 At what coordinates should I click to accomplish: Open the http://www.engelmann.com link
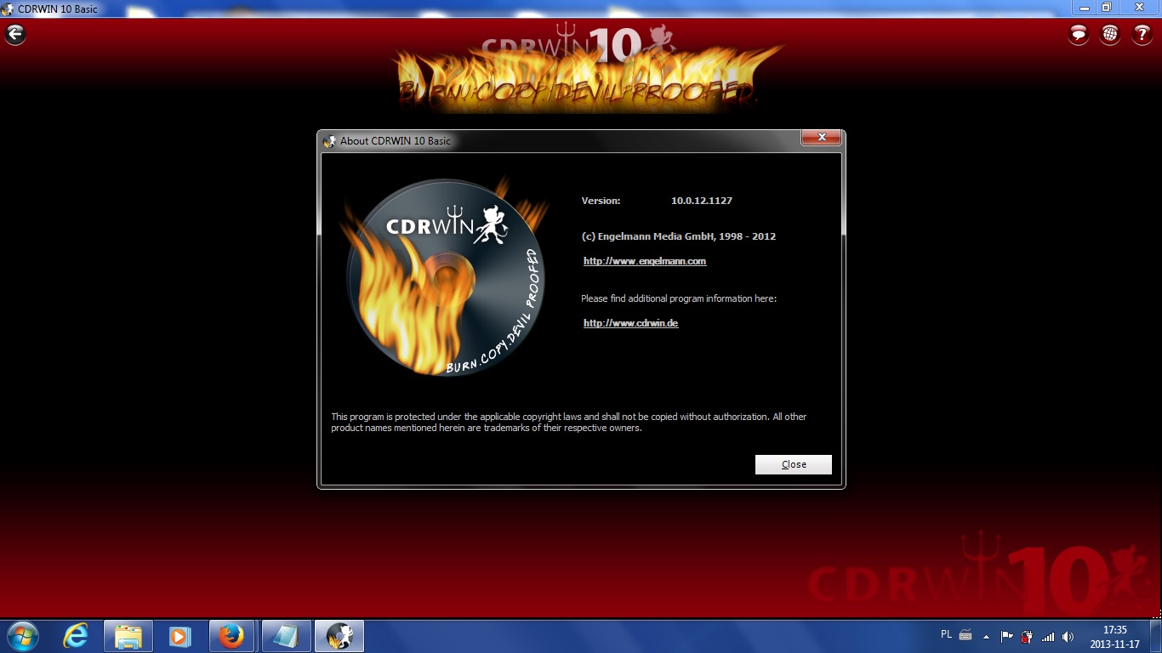tap(645, 261)
